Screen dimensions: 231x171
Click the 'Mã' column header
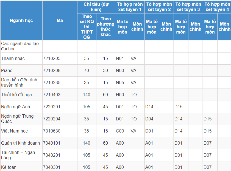coord(60,21)
